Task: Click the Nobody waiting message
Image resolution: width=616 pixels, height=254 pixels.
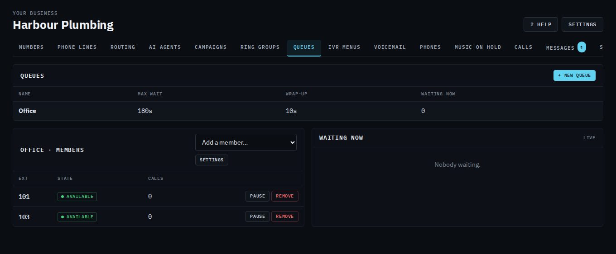Action: click(x=457, y=165)
